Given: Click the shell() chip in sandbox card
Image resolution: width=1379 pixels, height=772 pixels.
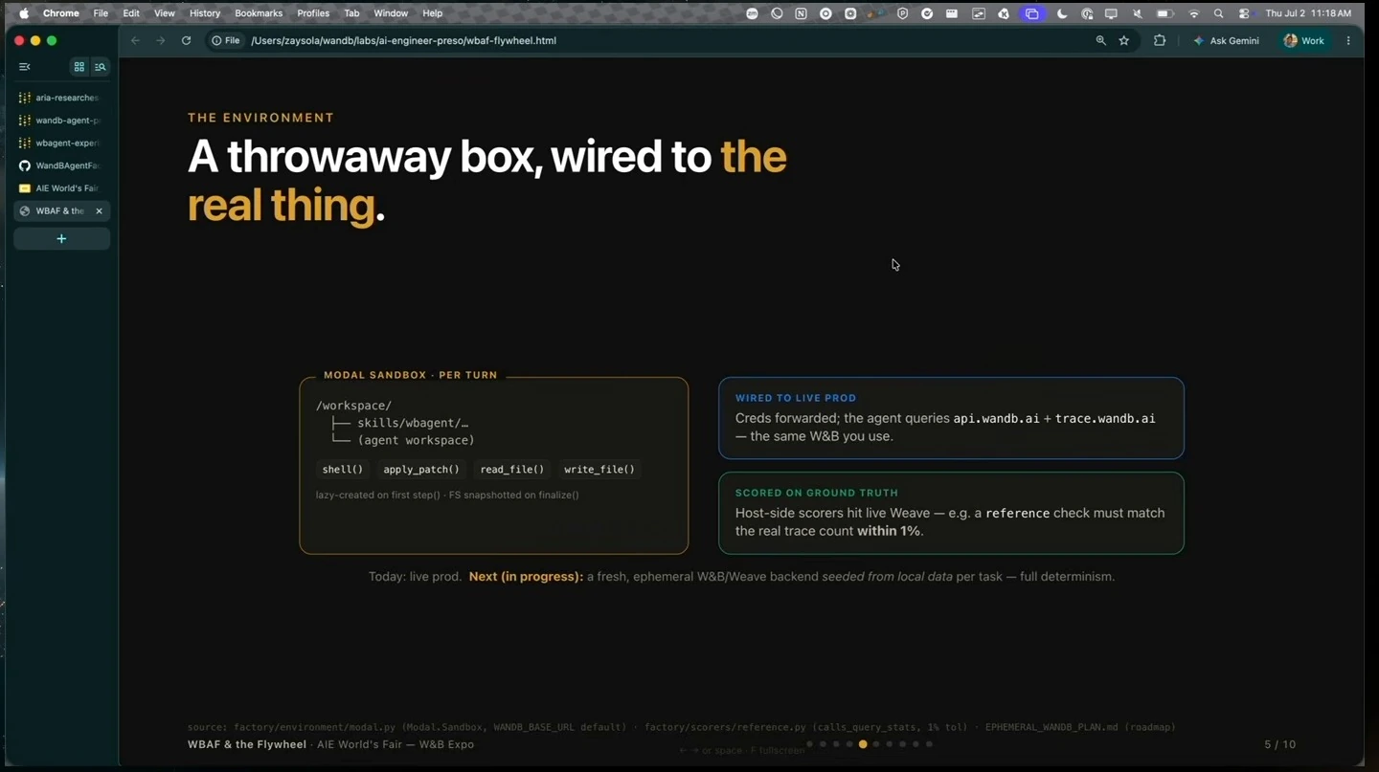Looking at the screenshot, I should coord(342,470).
